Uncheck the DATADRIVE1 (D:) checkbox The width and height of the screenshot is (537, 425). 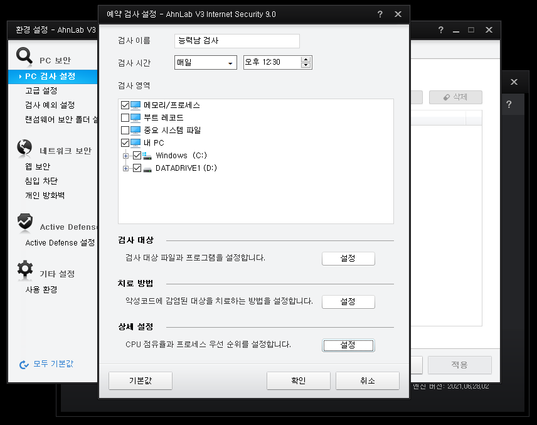[137, 168]
